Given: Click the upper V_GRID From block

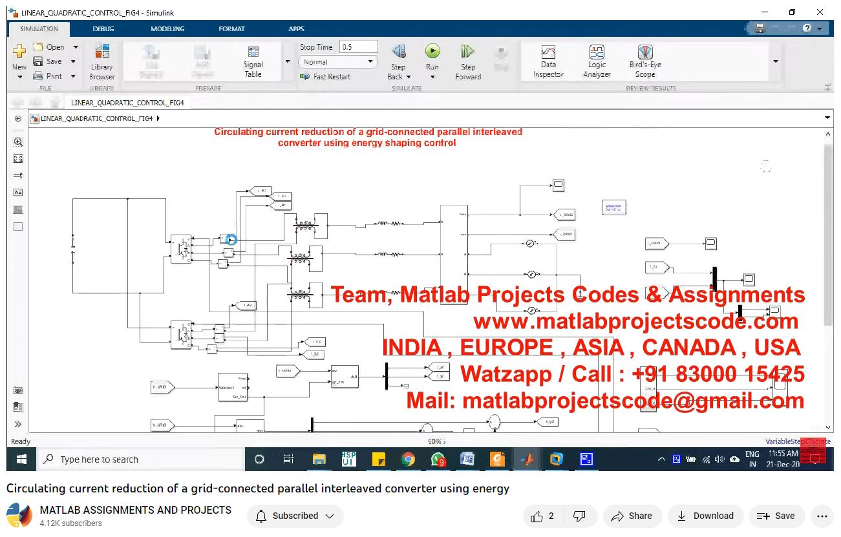Looking at the screenshot, I should pyautogui.click(x=162, y=387).
